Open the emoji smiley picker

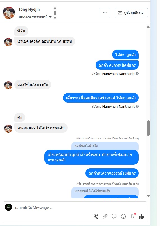coord(123,216)
